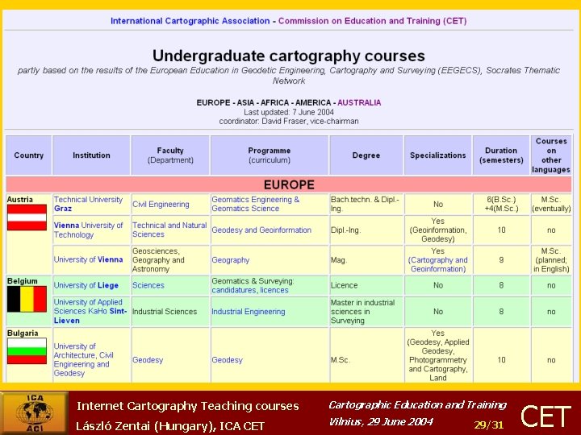This screenshot has height=435, width=581.
Task: Click the 6(B.Sc.) +4(M.Sc.) duration cell
Action: coord(501,204)
